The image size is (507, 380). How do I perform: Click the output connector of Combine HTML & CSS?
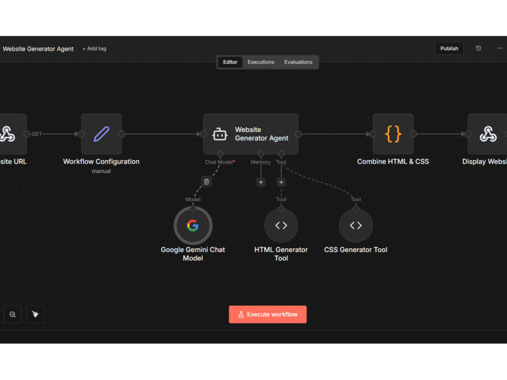click(414, 134)
